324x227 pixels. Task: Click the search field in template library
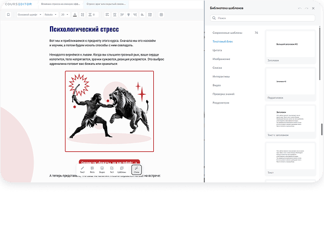[x=263, y=18]
